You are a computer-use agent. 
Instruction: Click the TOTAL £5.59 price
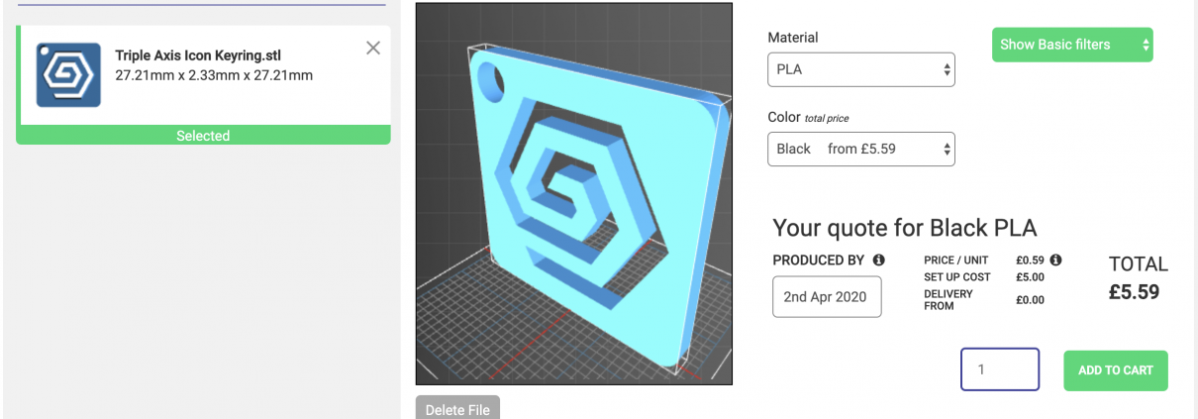click(x=1134, y=292)
